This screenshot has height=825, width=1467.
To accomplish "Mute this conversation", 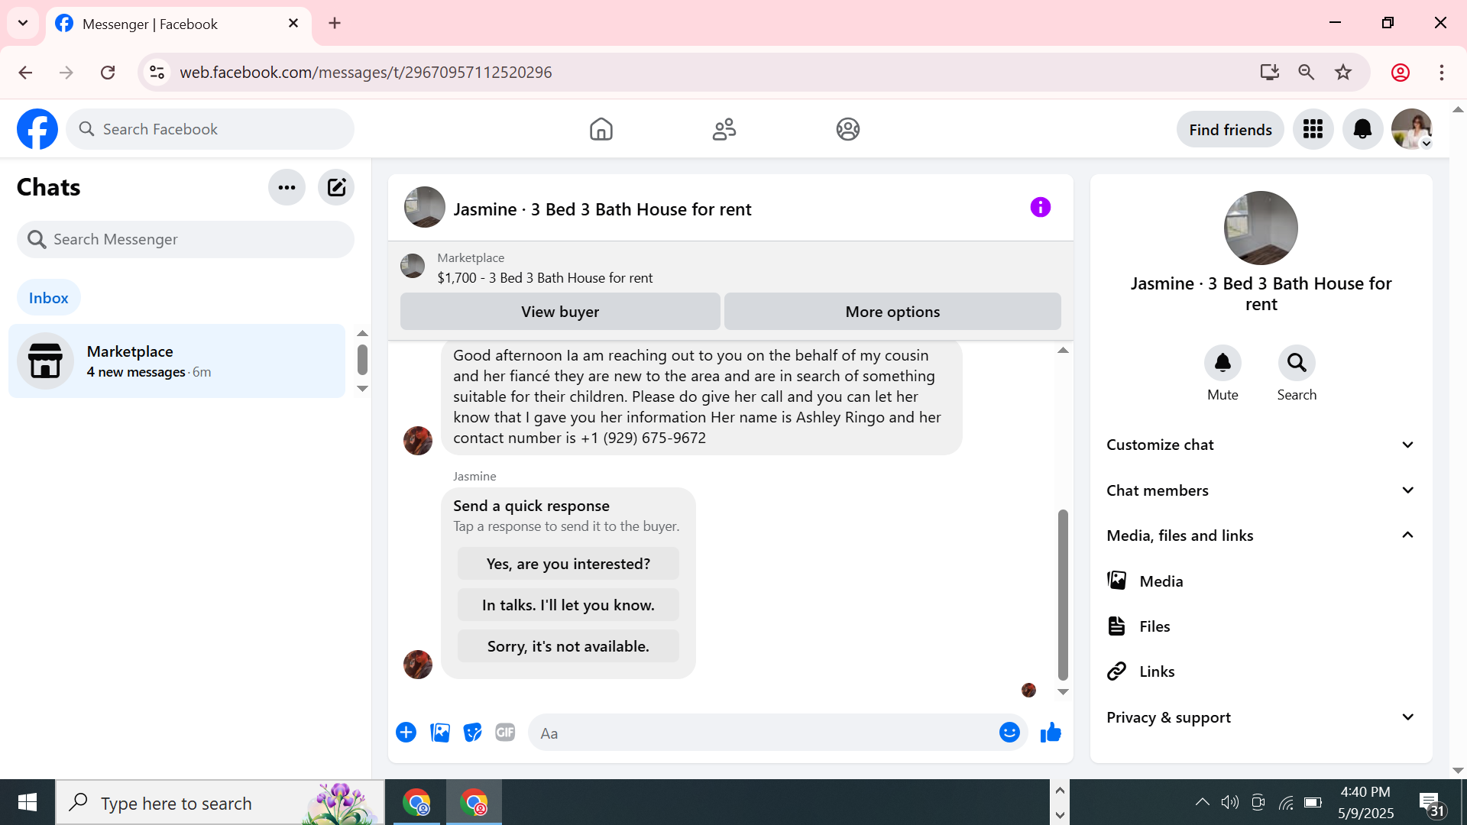I will (x=1222, y=363).
